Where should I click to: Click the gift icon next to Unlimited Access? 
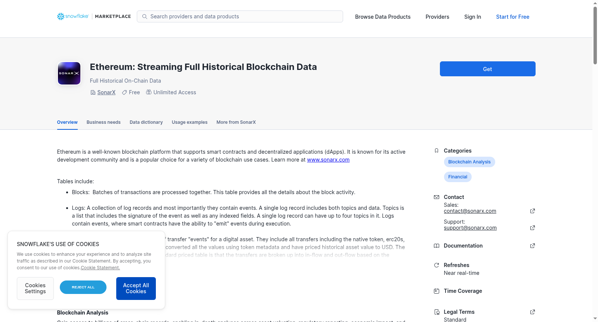click(149, 92)
